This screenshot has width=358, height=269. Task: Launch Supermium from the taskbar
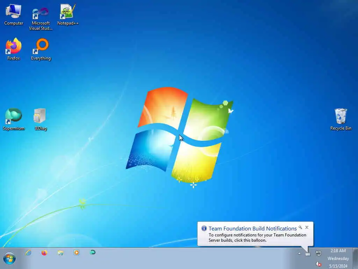pyautogui.click(x=92, y=253)
